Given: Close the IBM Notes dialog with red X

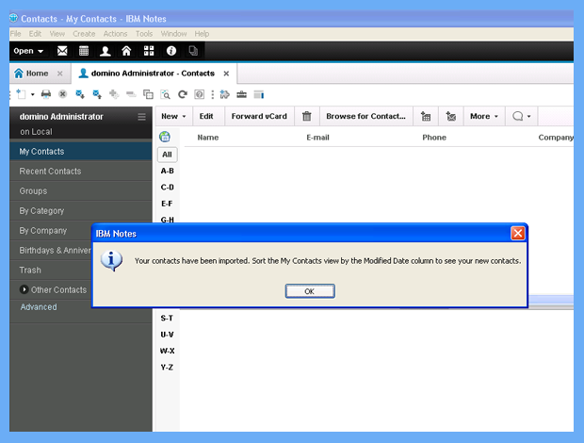Looking at the screenshot, I should (517, 233).
